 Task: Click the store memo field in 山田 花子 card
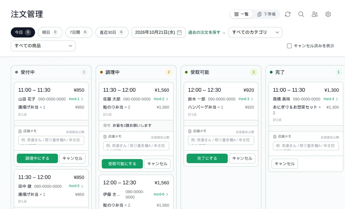(51, 140)
